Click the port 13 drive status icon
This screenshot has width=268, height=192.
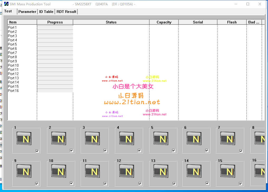pyautogui.click(x=161, y=171)
